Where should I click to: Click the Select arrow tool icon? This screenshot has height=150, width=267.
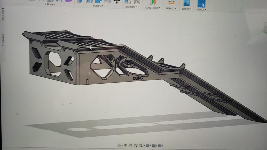coord(202,4)
